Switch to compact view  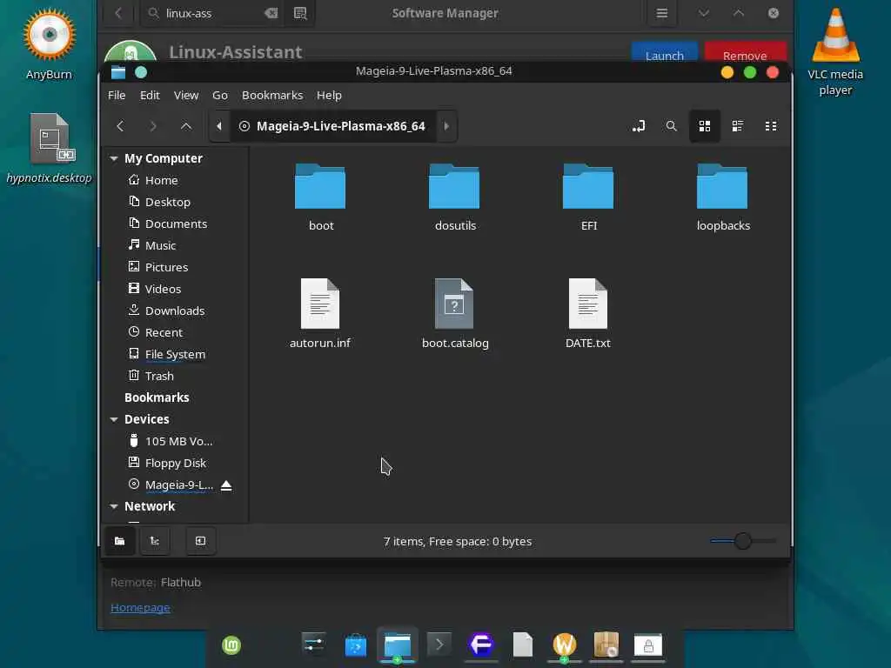point(771,126)
